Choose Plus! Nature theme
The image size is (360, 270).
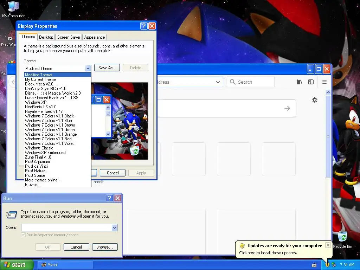point(58,171)
